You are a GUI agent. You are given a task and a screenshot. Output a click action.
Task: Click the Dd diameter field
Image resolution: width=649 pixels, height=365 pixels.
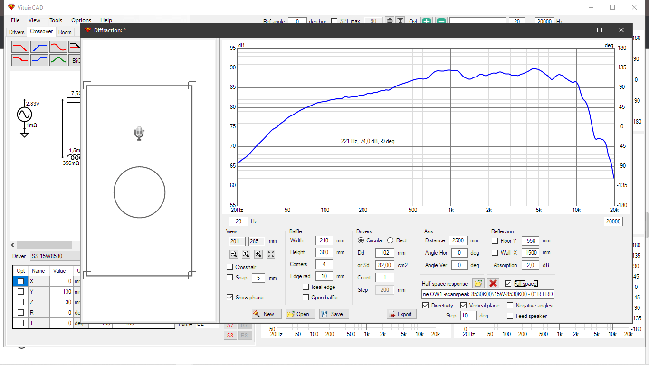384,253
